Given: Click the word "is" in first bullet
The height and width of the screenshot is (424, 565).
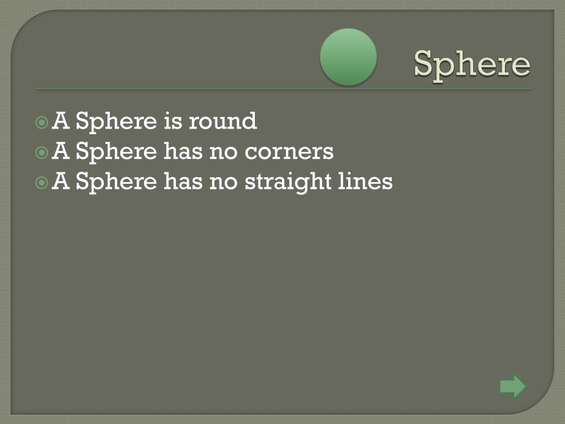Looking at the screenshot, I should pos(173,121).
